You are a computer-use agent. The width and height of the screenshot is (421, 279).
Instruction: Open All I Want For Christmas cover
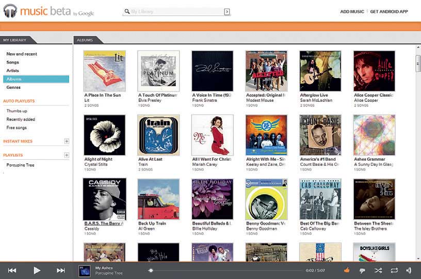click(213, 135)
